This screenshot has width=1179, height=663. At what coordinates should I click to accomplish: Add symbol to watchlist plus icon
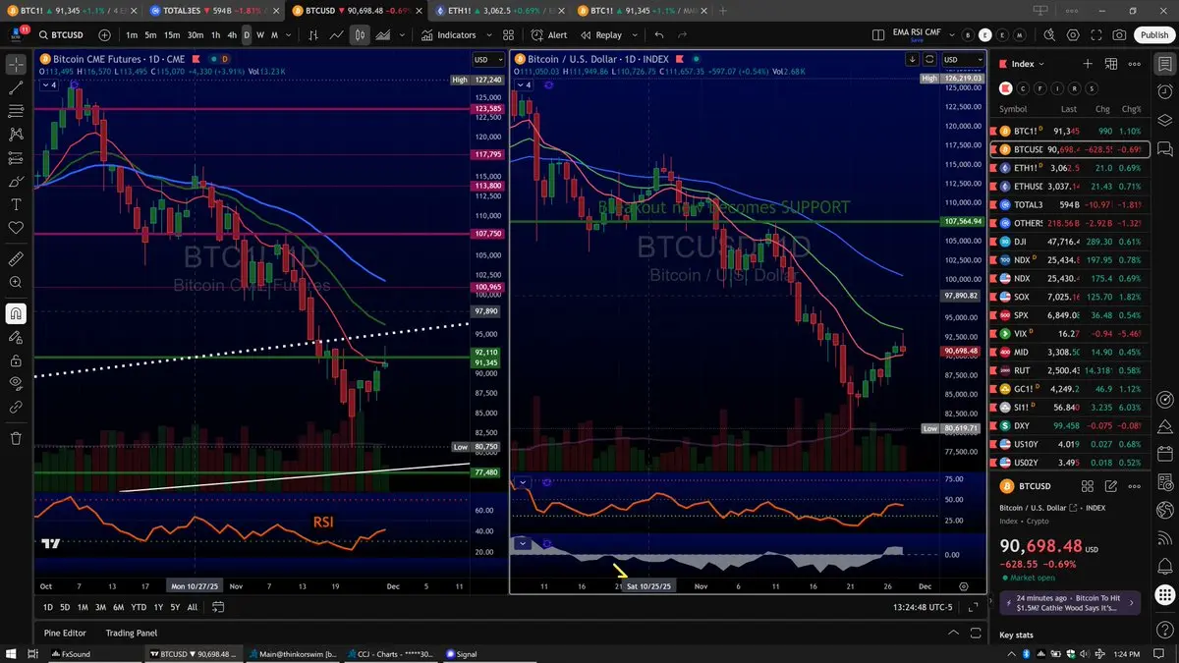coord(1088,64)
